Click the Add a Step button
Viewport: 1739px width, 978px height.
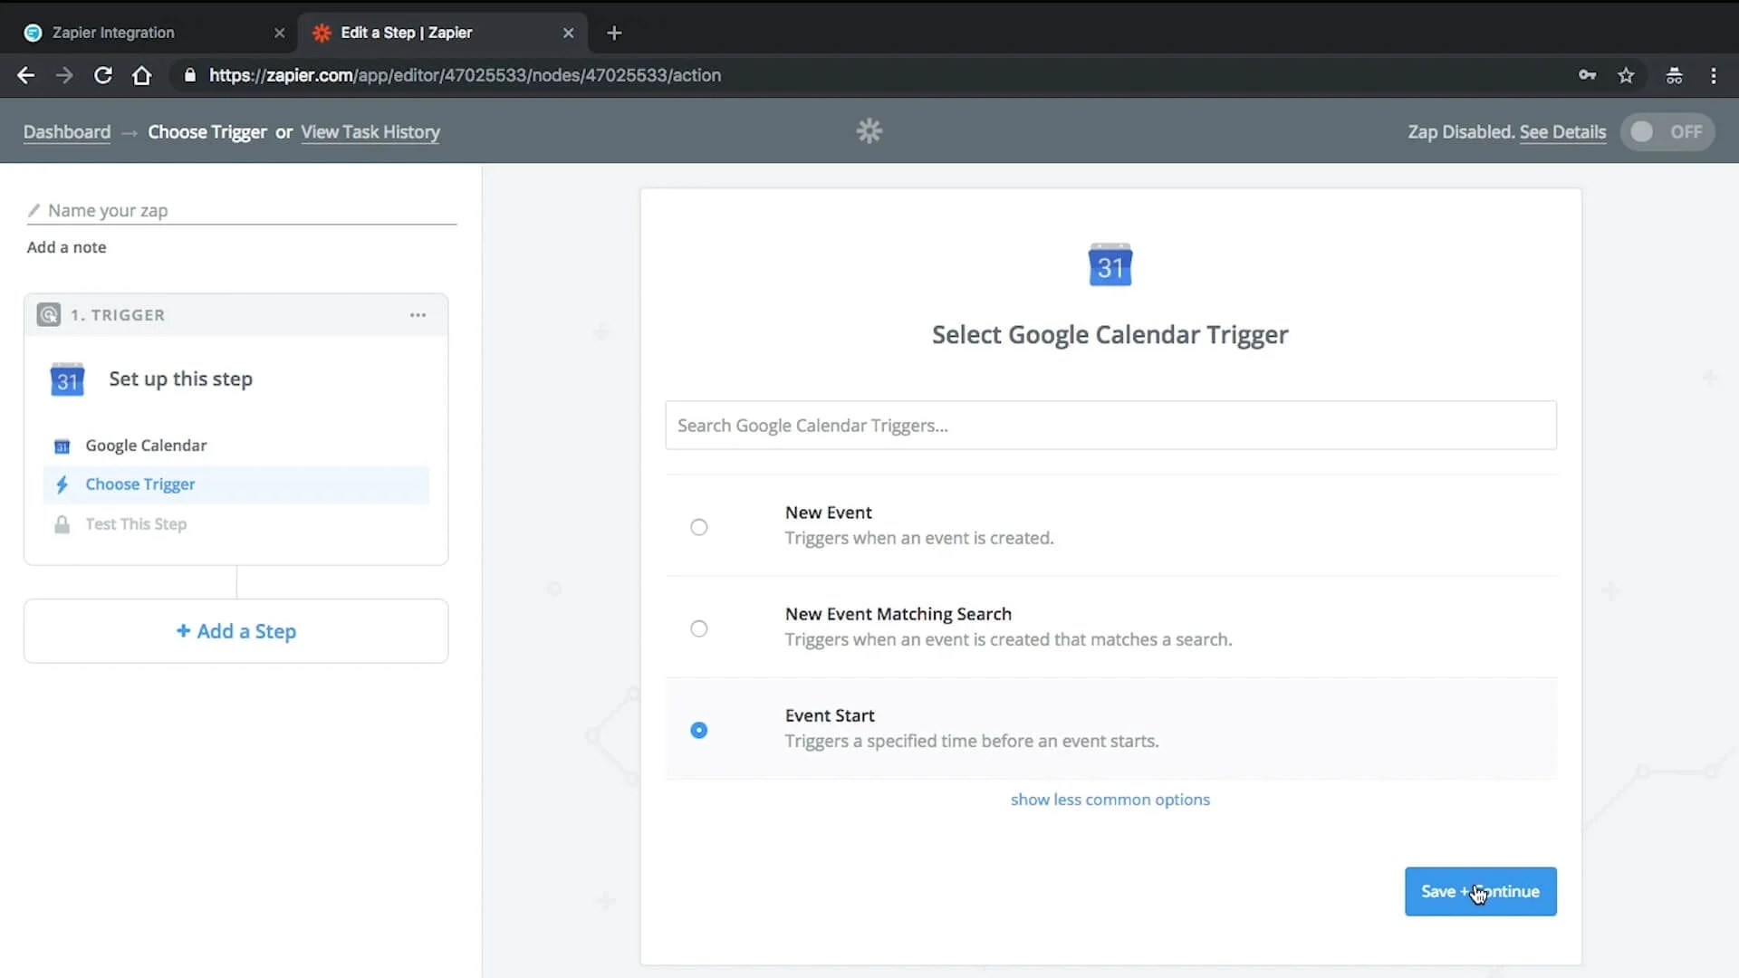click(235, 631)
